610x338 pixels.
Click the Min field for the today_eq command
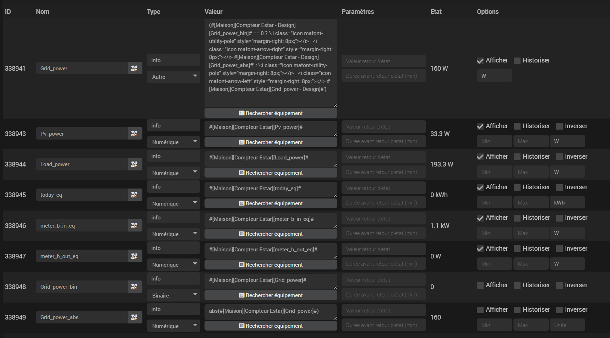point(494,202)
